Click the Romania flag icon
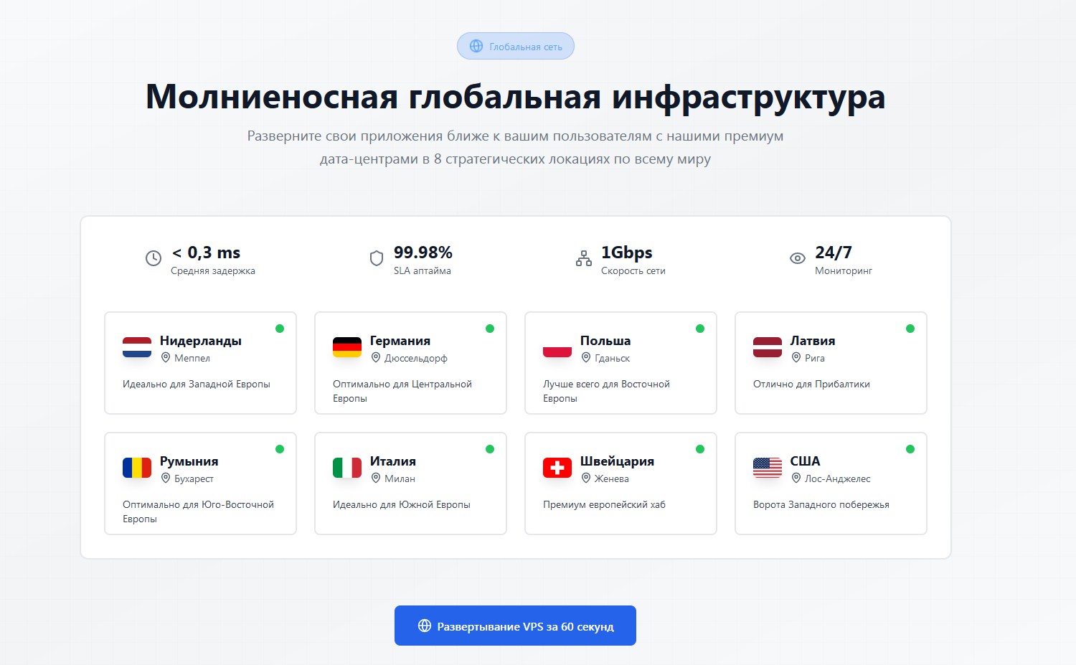Viewport: 1076px width, 665px height. pyautogui.click(x=137, y=468)
